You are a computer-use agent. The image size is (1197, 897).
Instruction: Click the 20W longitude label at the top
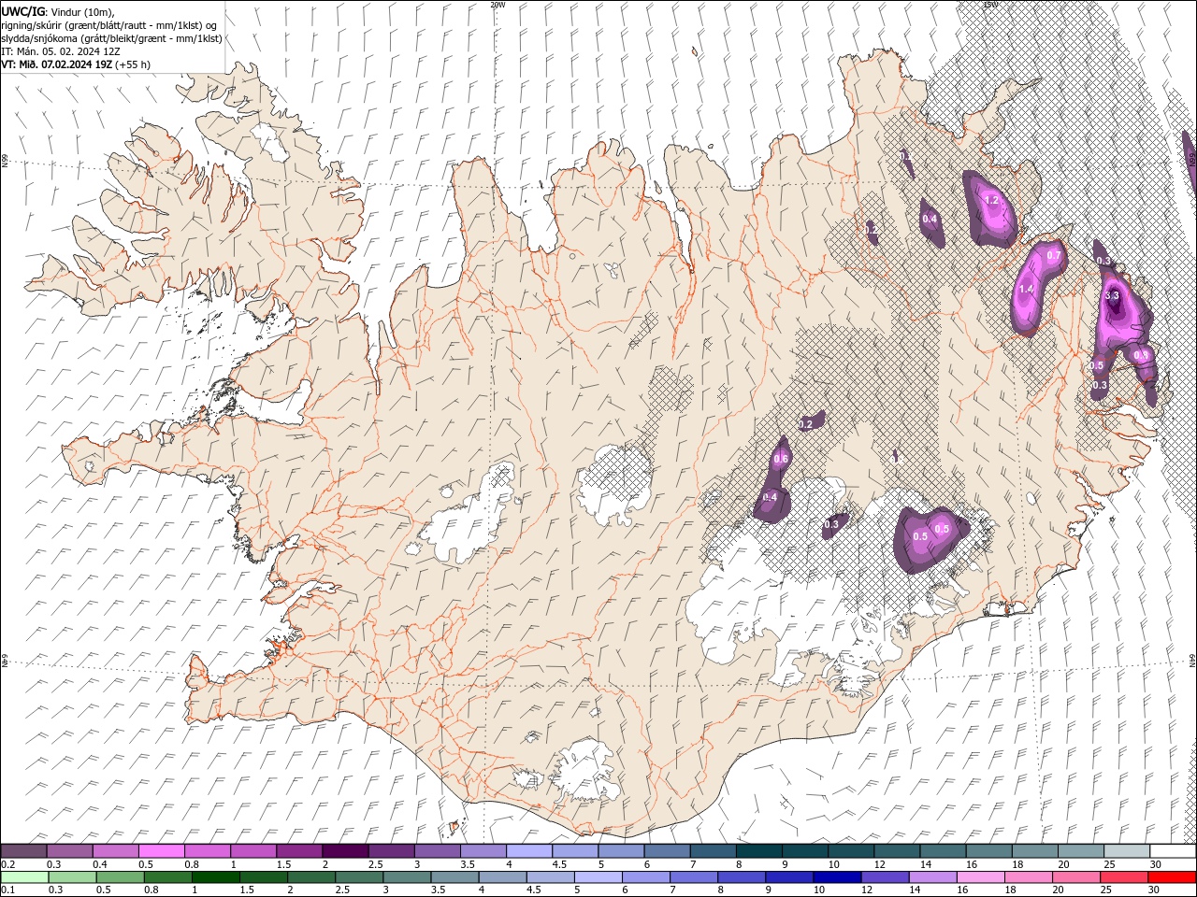[498, 5]
